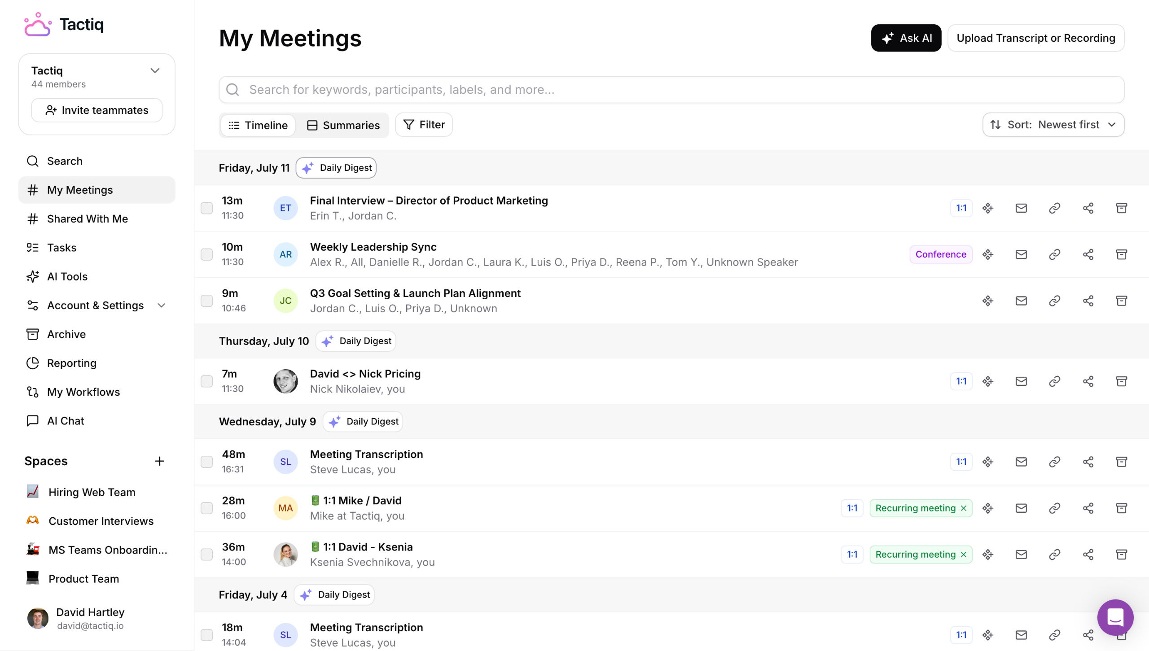Click email icon for Final Interview meeting
The width and height of the screenshot is (1149, 651).
click(1021, 208)
